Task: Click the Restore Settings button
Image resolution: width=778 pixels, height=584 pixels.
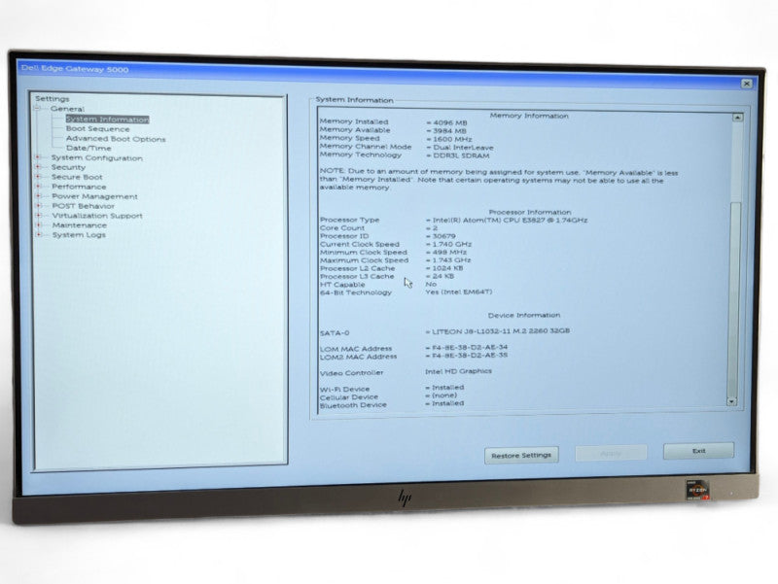Action: pos(521,455)
